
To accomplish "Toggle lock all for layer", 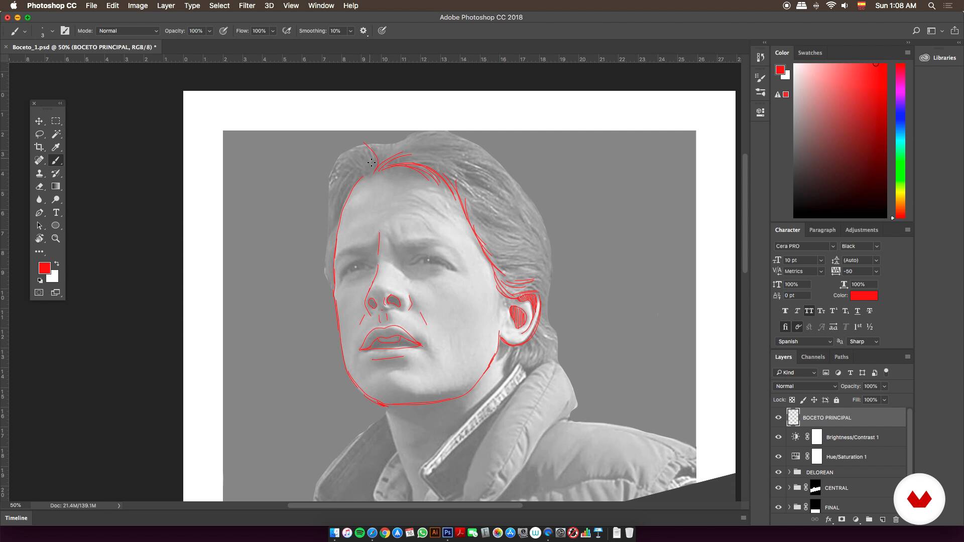I will tap(836, 400).
